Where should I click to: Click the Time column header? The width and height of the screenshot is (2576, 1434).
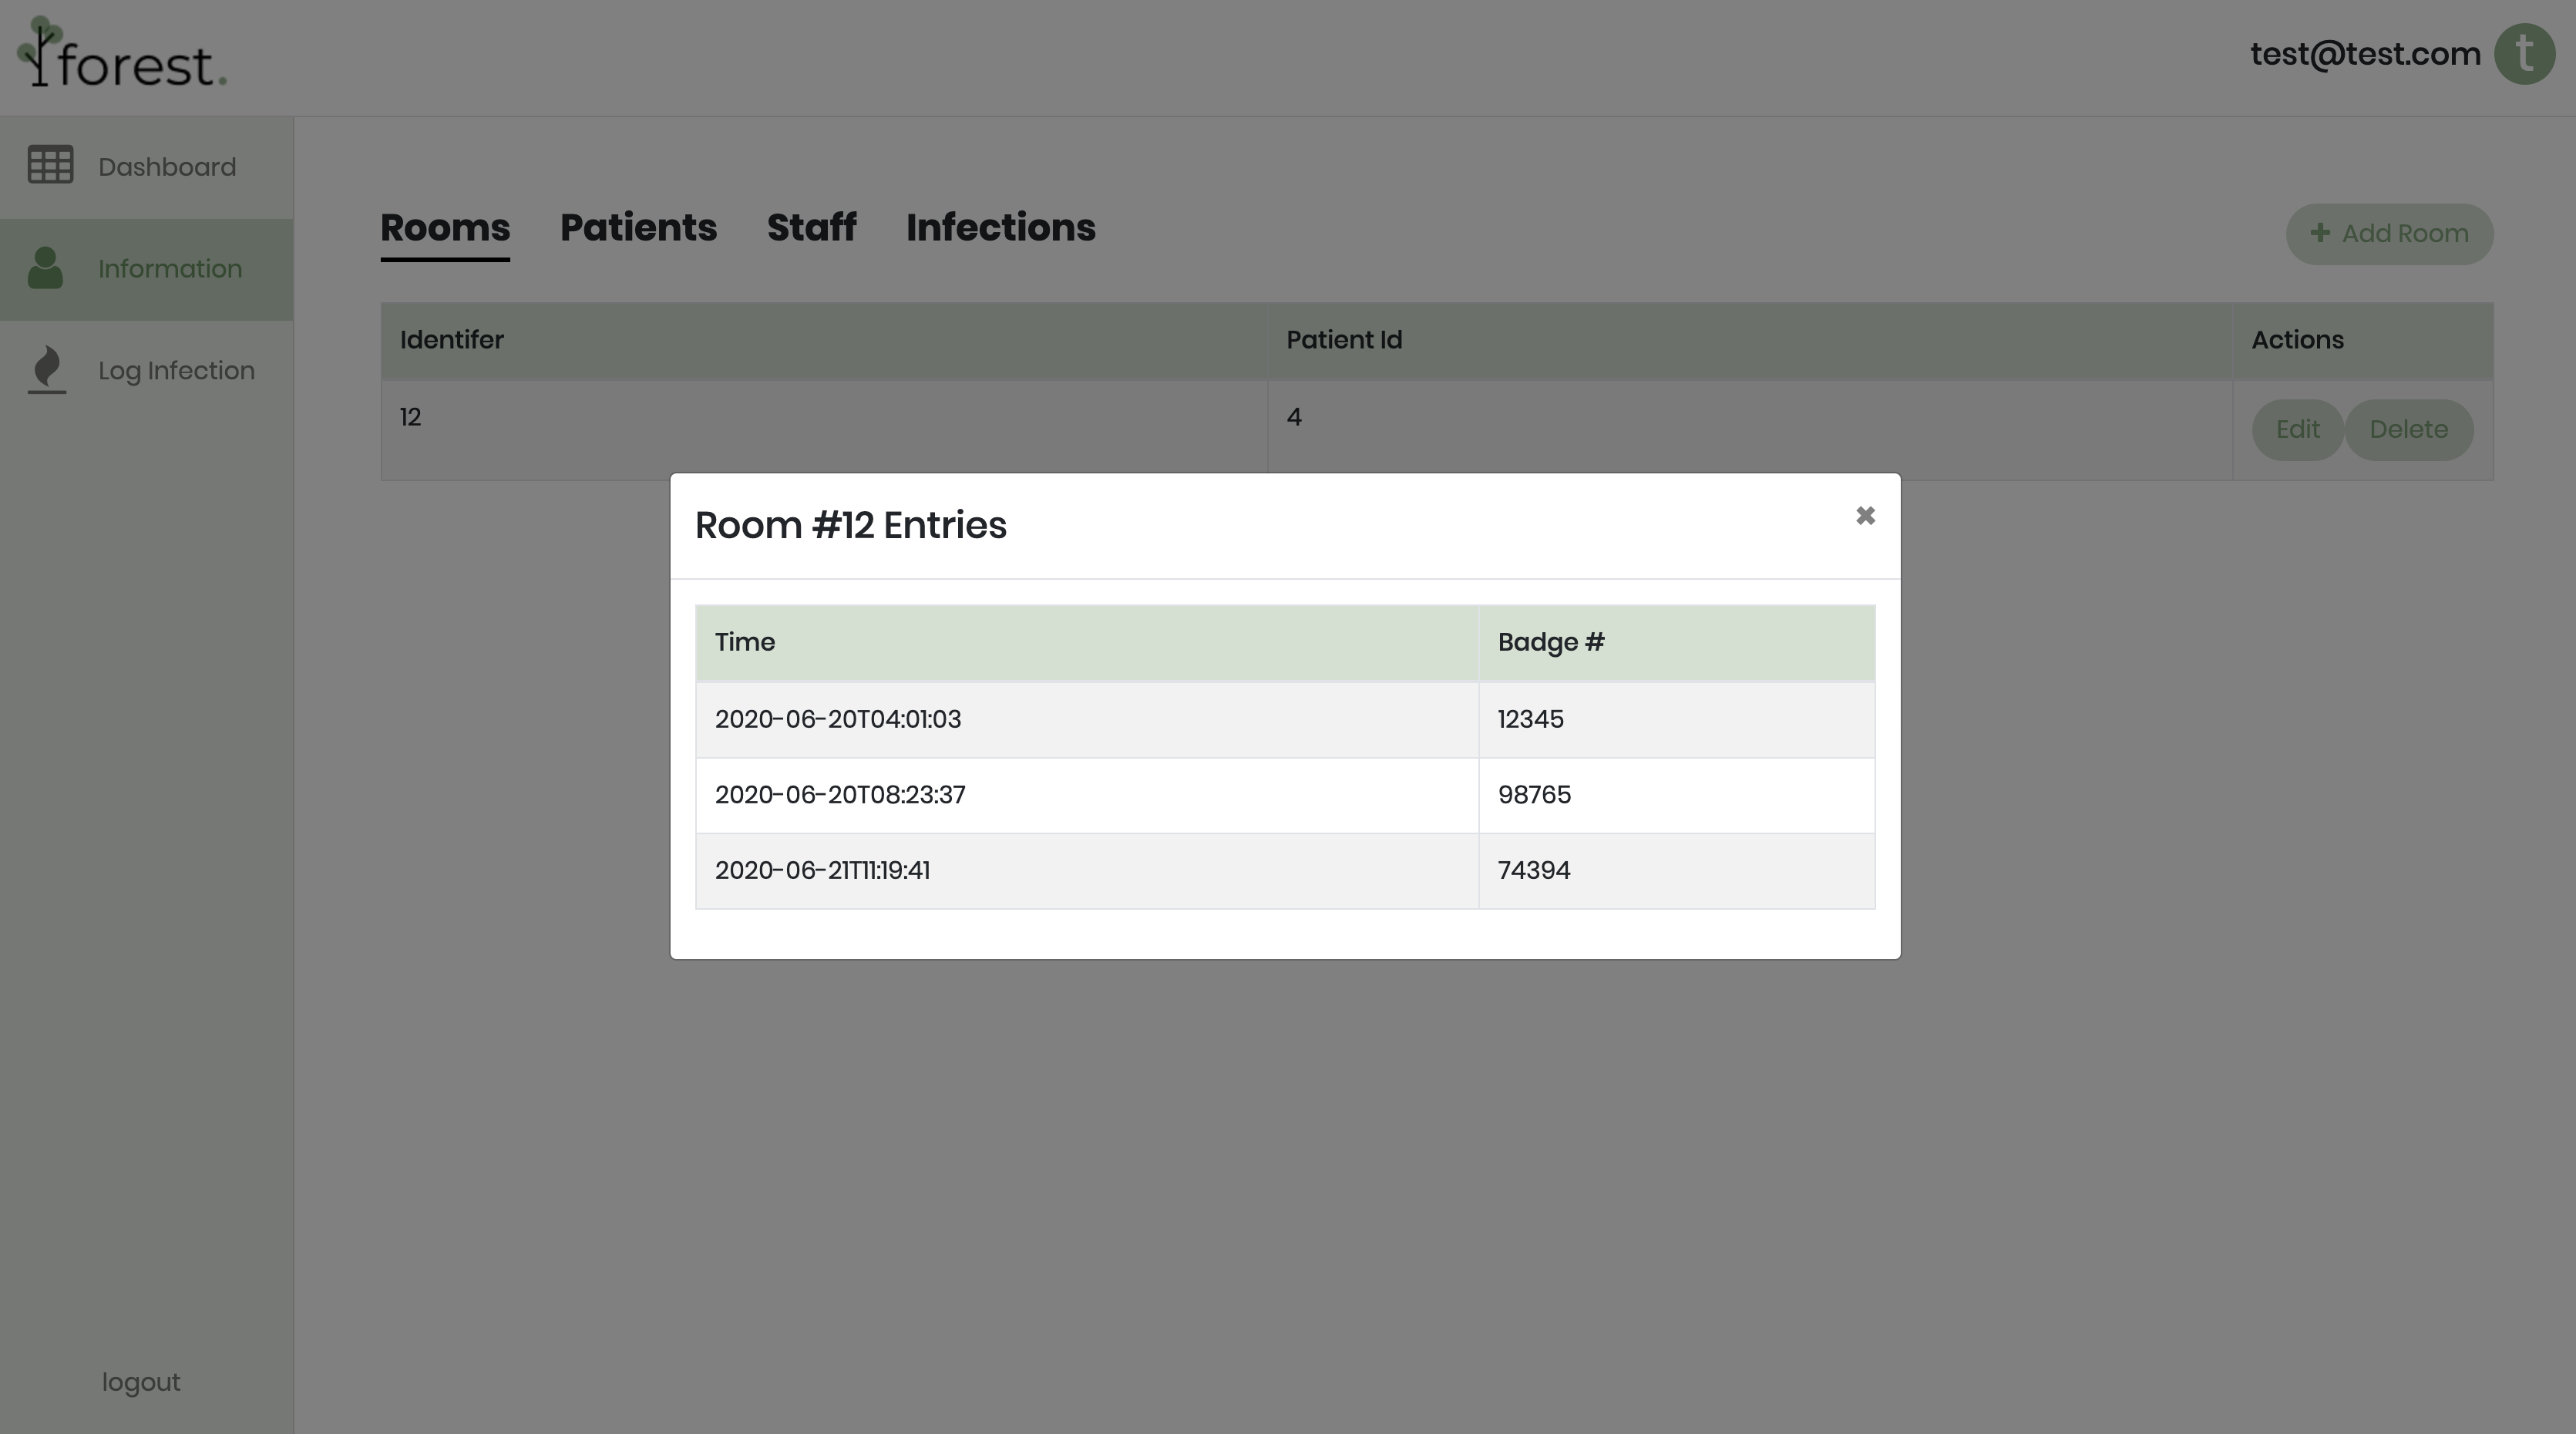(x=745, y=643)
